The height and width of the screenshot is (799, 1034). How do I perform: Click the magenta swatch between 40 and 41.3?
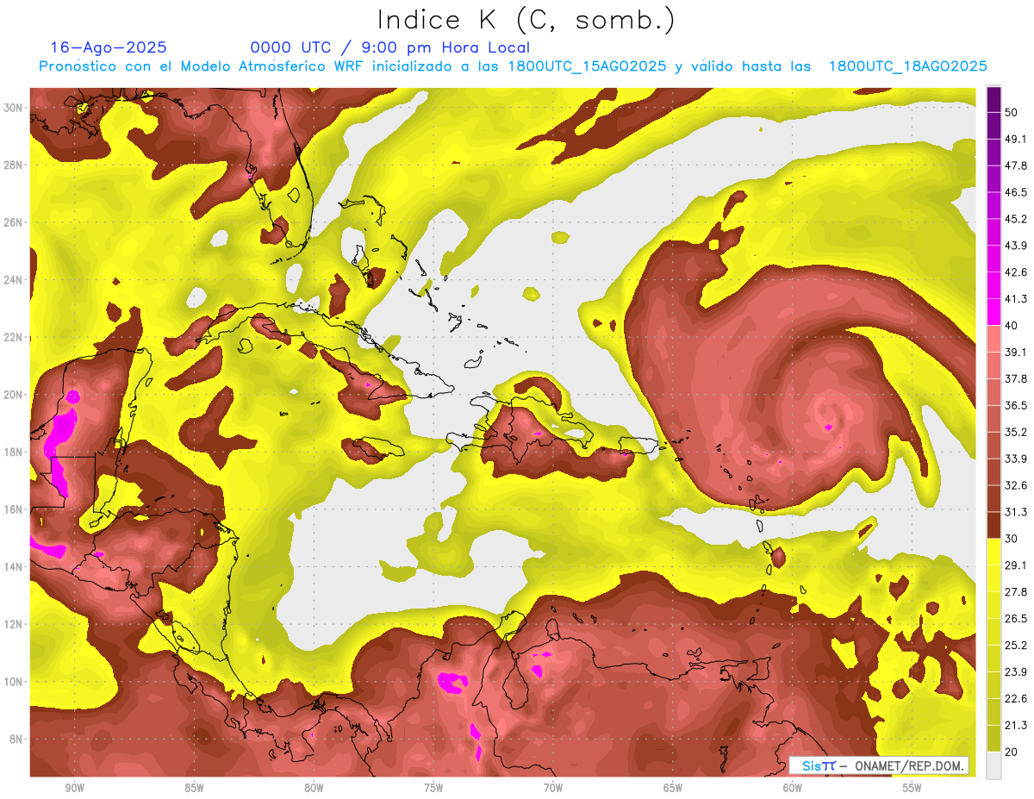tap(994, 312)
